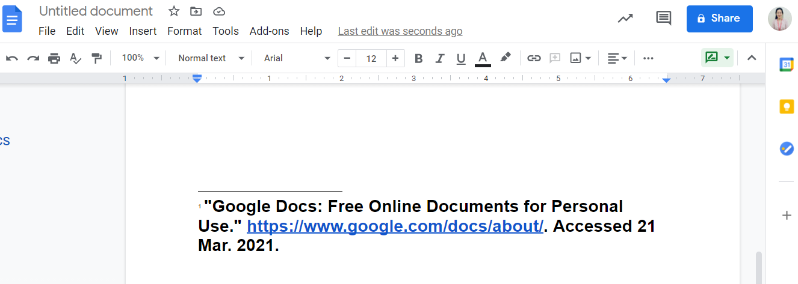Print the document with printer icon
798x284 pixels.
pyautogui.click(x=54, y=58)
